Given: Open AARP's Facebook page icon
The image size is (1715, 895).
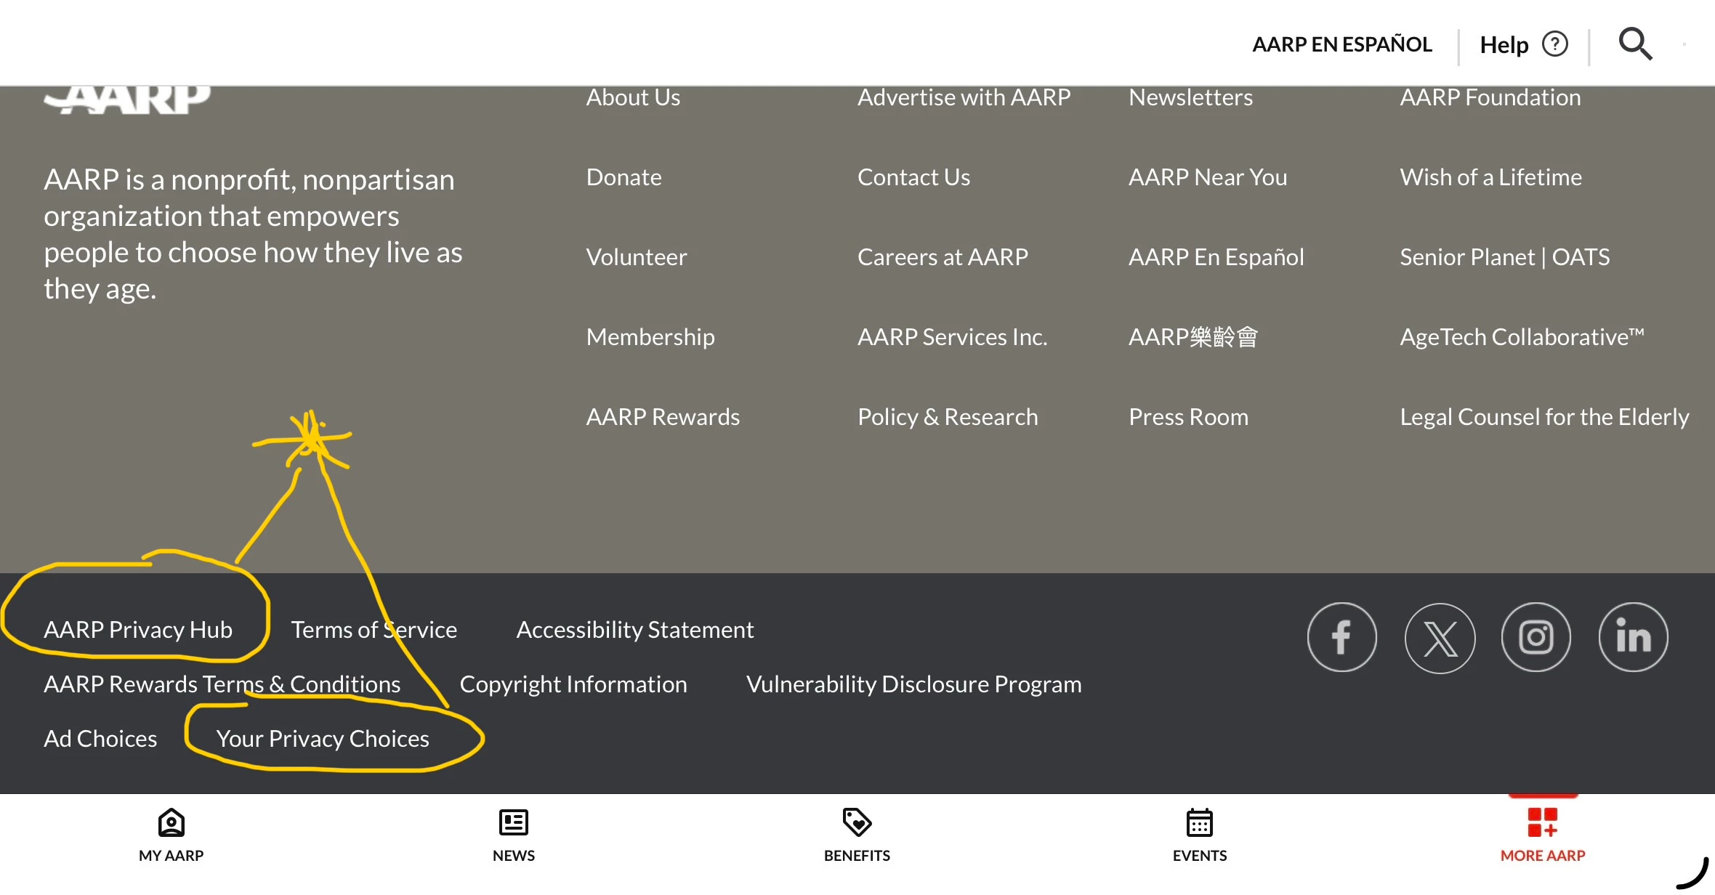Looking at the screenshot, I should [1341, 637].
